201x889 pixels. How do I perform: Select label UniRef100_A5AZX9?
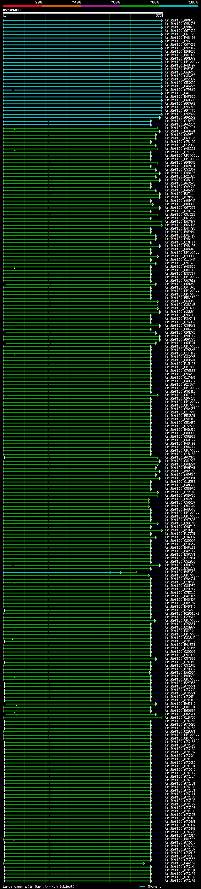180,565
